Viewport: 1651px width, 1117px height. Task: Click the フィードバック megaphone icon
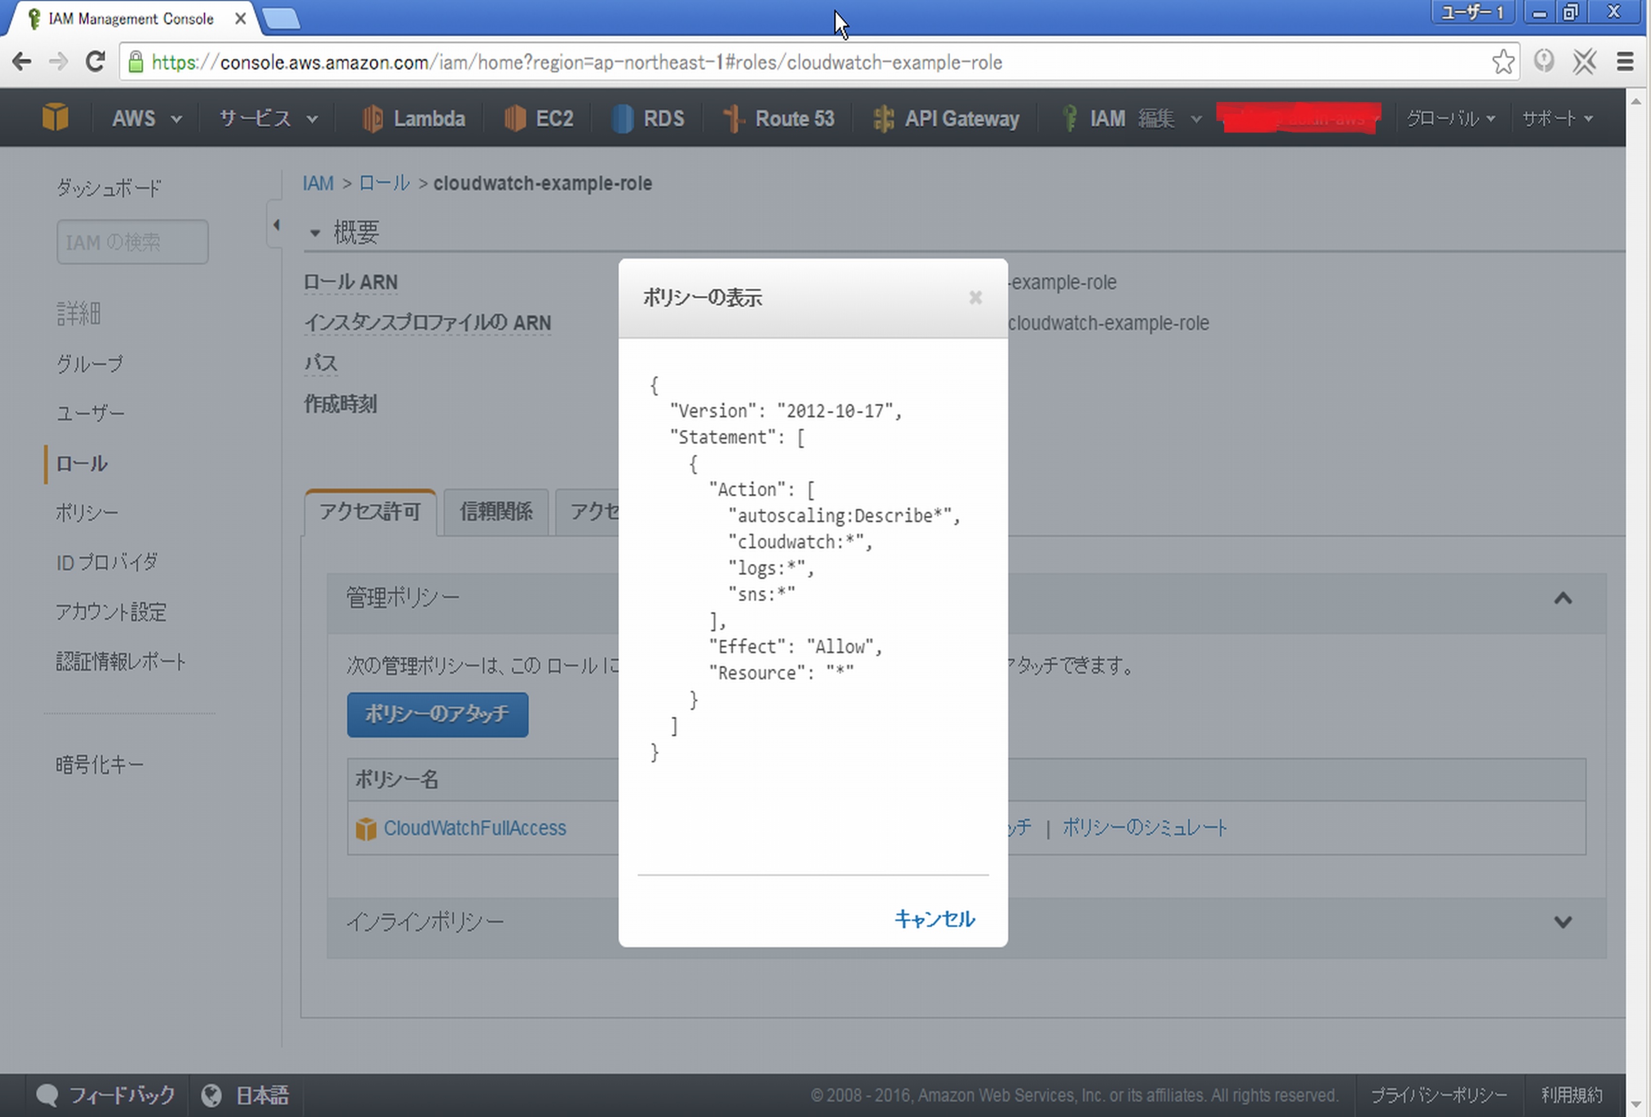click(x=47, y=1094)
